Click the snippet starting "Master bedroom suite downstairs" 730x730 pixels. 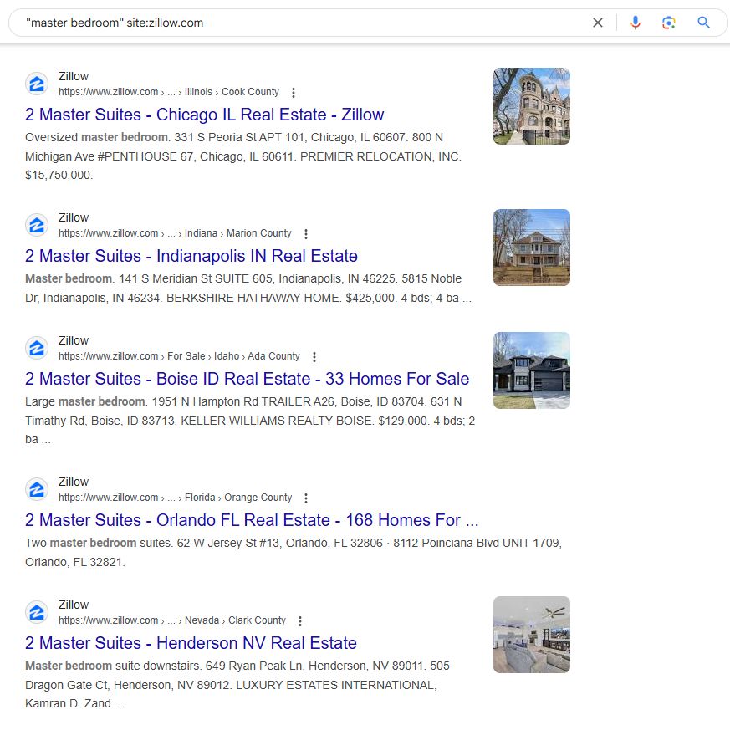237,684
